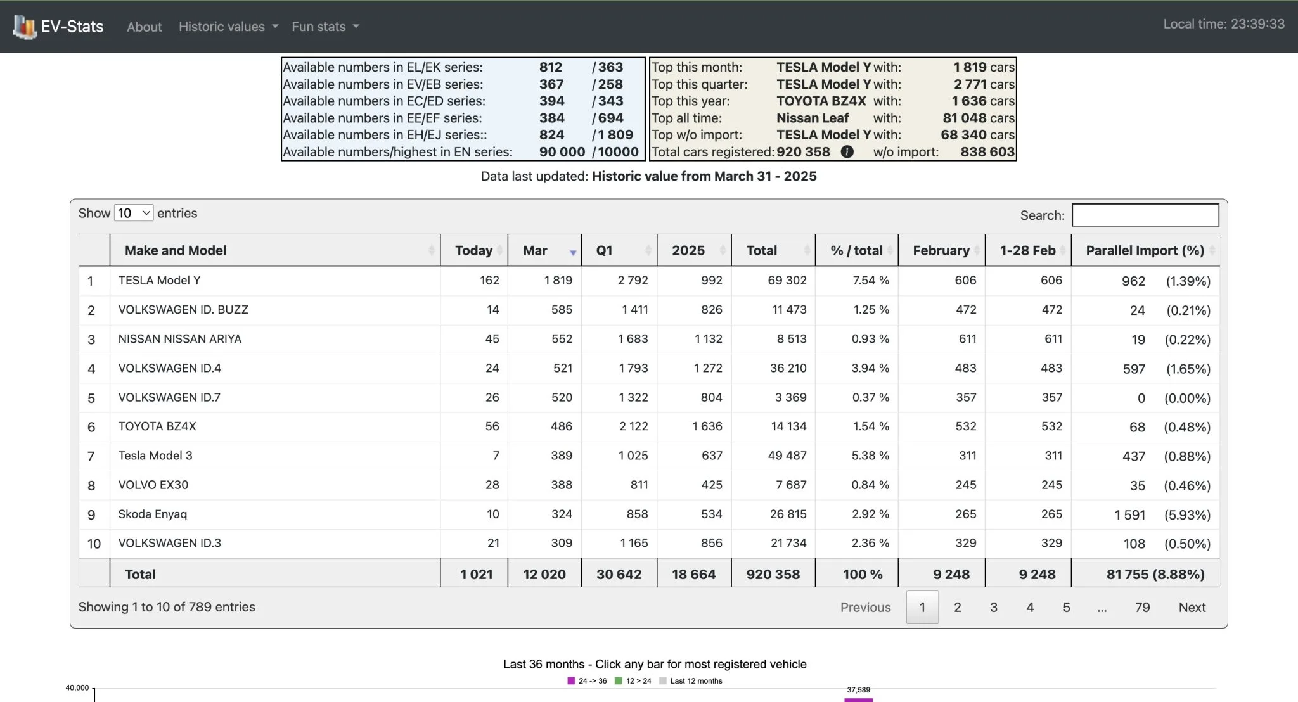
Task: Sort table by Q1 column
Action: tap(605, 250)
